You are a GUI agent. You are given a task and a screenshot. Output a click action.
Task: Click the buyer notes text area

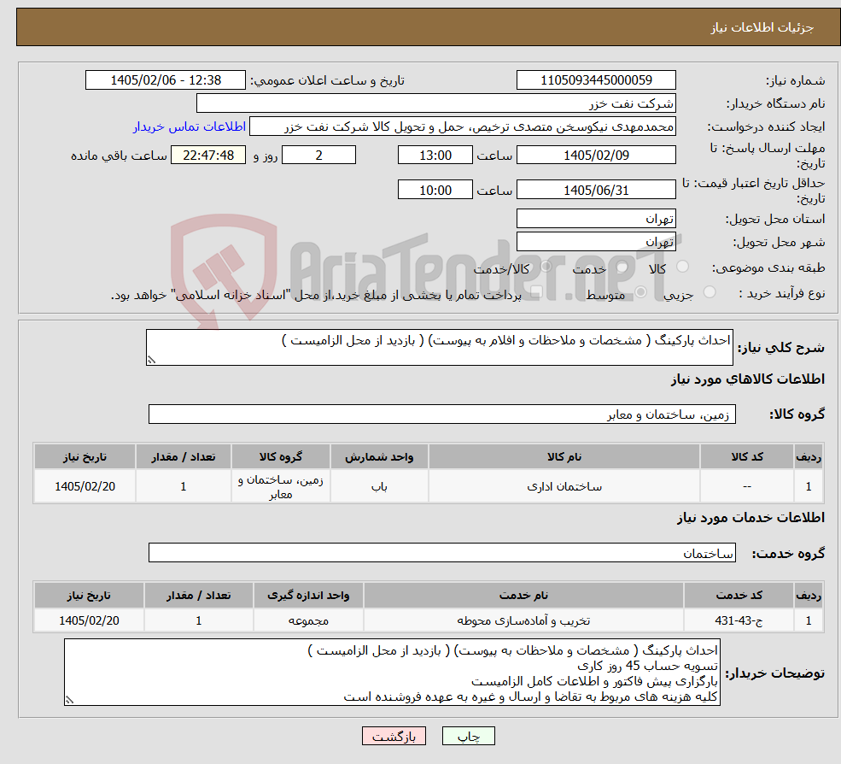tap(392, 673)
